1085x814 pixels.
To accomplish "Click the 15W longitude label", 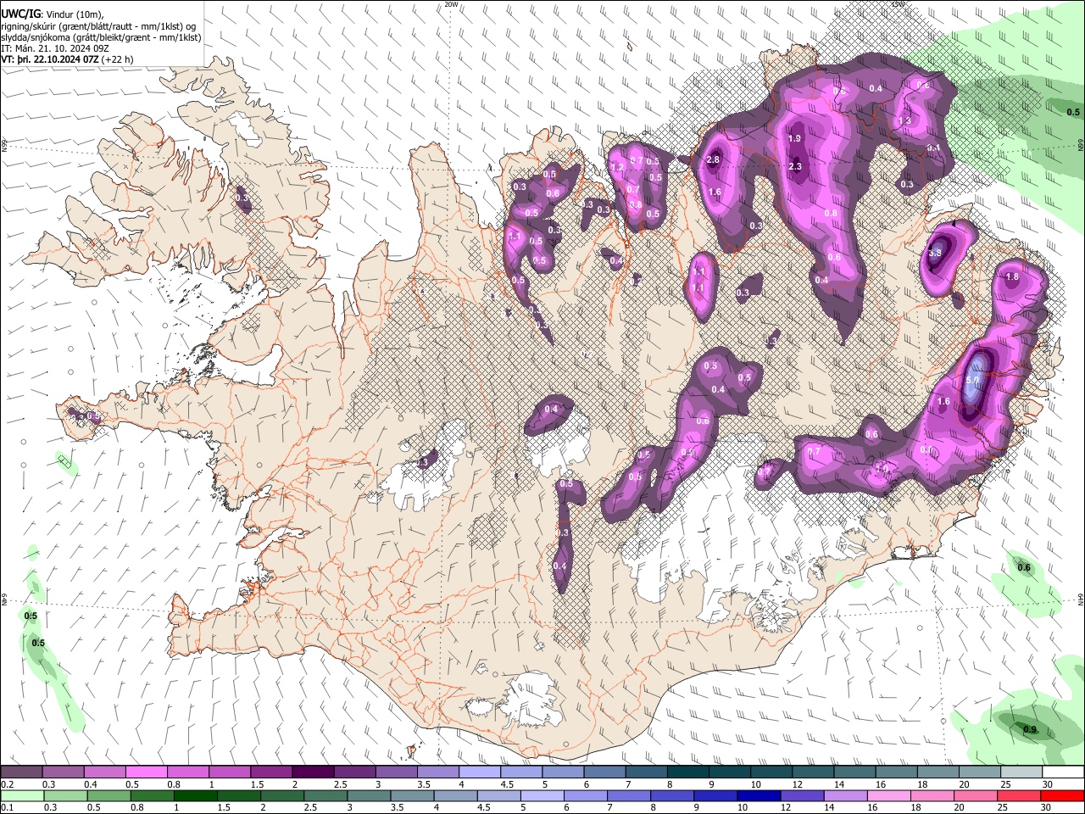I will (x=899, y=4).
